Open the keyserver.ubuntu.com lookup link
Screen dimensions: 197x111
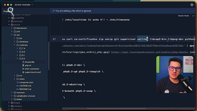(123, 46)
